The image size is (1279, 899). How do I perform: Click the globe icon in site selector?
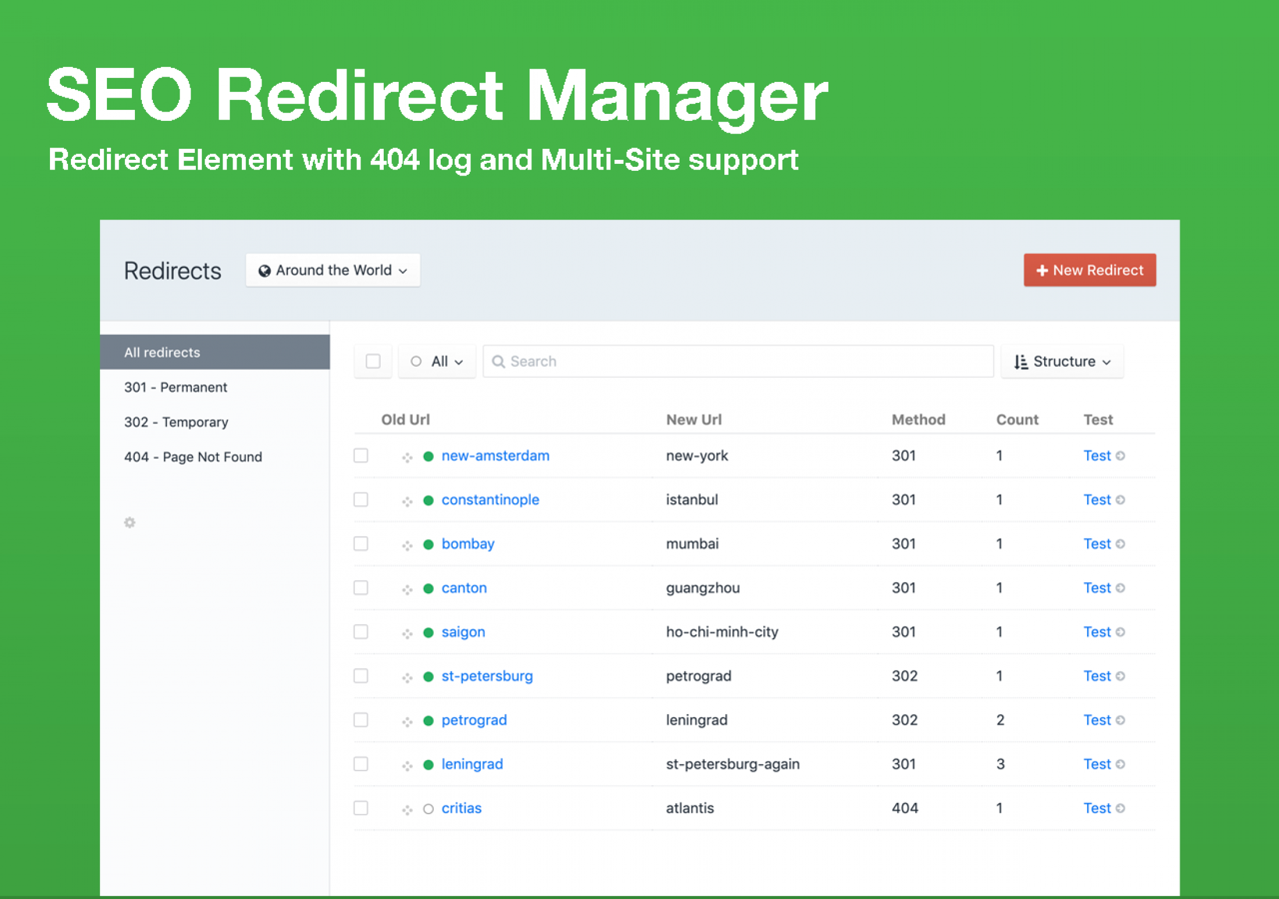pos(265,270)
